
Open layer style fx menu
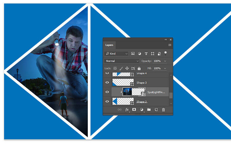pos(127,109)
